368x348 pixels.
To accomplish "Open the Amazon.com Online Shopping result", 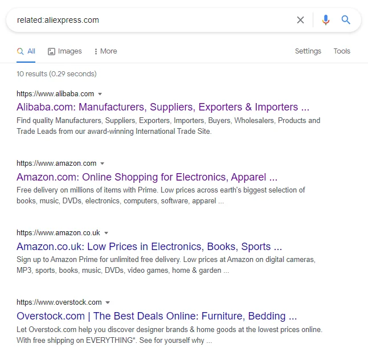I will [147, 177].
